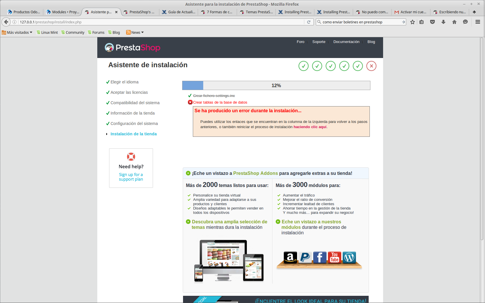The width and height of the screenshot is (485, 303).
Task: Open the Firefox hamburger menu
Action: (x=478, y=22)
